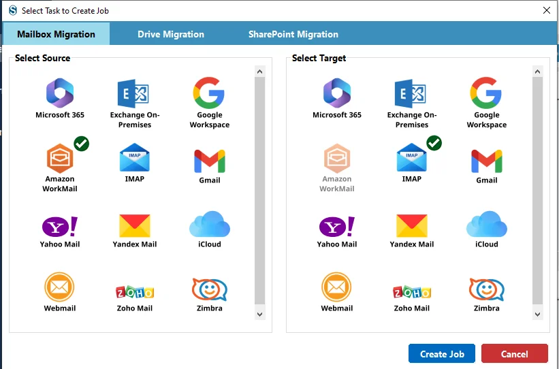Click the Create Job button
The height and width of the screenshot is (369, 559).
(442, 353)
